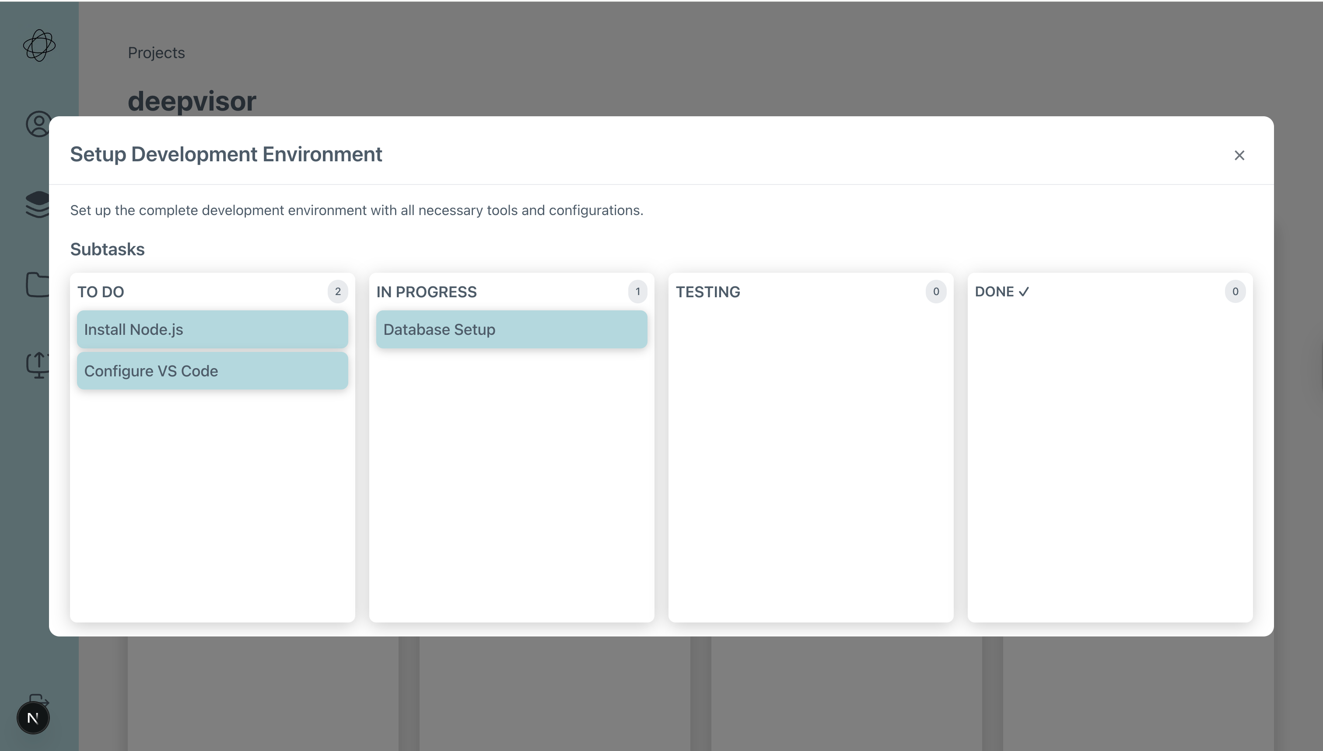
Task: Go to the Projects breadcrumb link
Action: click(156, 52)
